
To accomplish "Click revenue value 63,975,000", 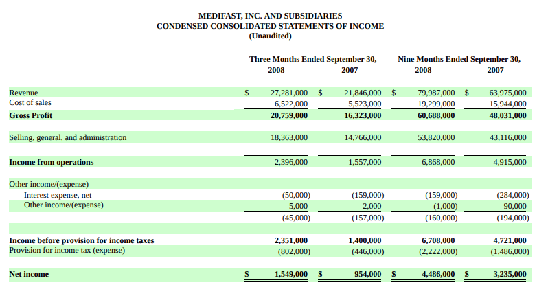I will point(507,93).
